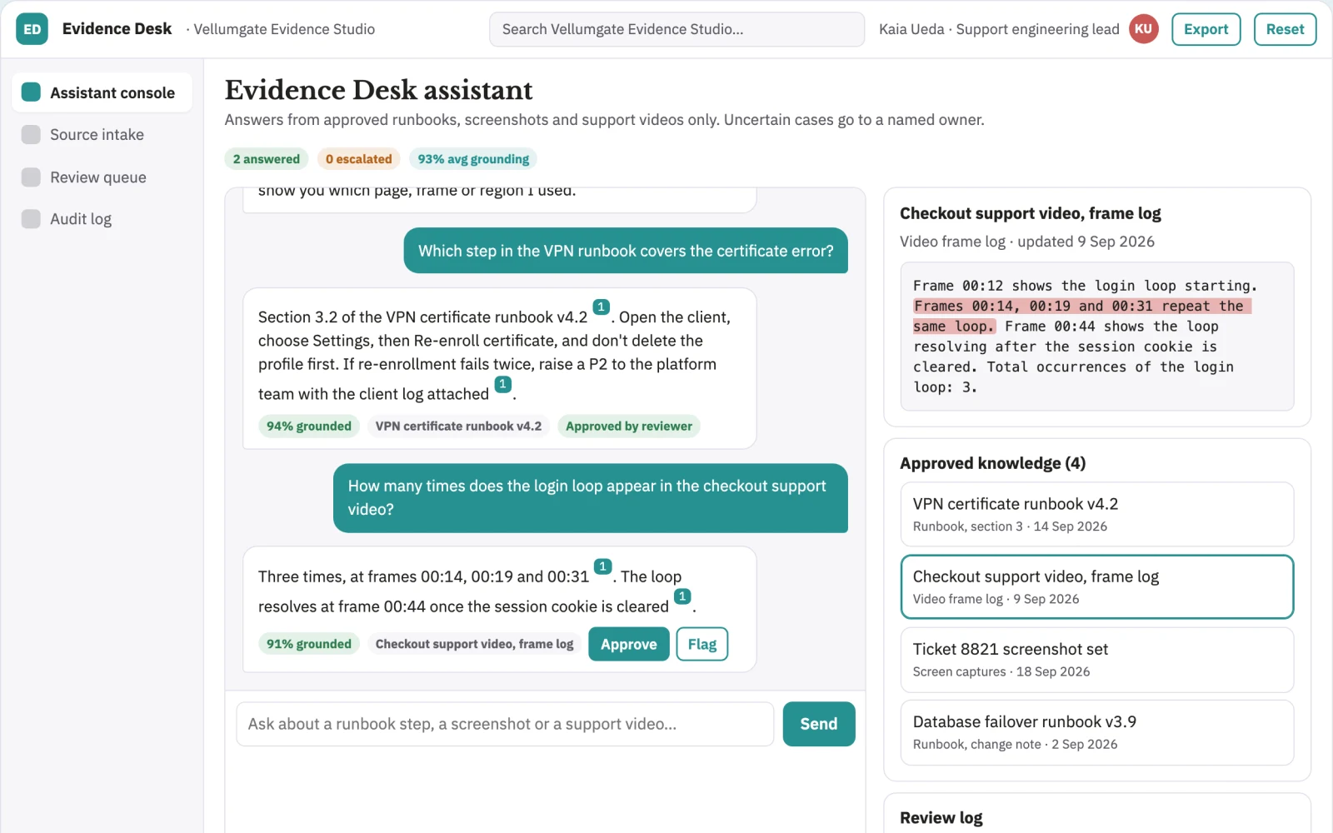Click the KU user avatar

(1144, 29)
